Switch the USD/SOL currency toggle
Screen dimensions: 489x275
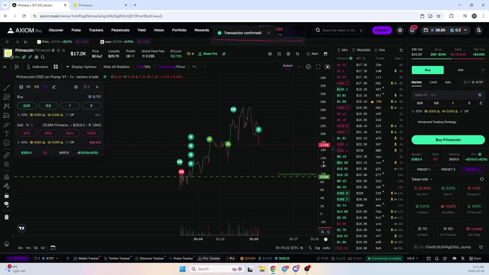point(144,67)
